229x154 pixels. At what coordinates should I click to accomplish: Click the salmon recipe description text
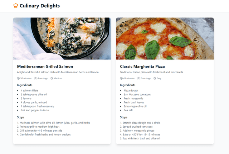[58, 72]
